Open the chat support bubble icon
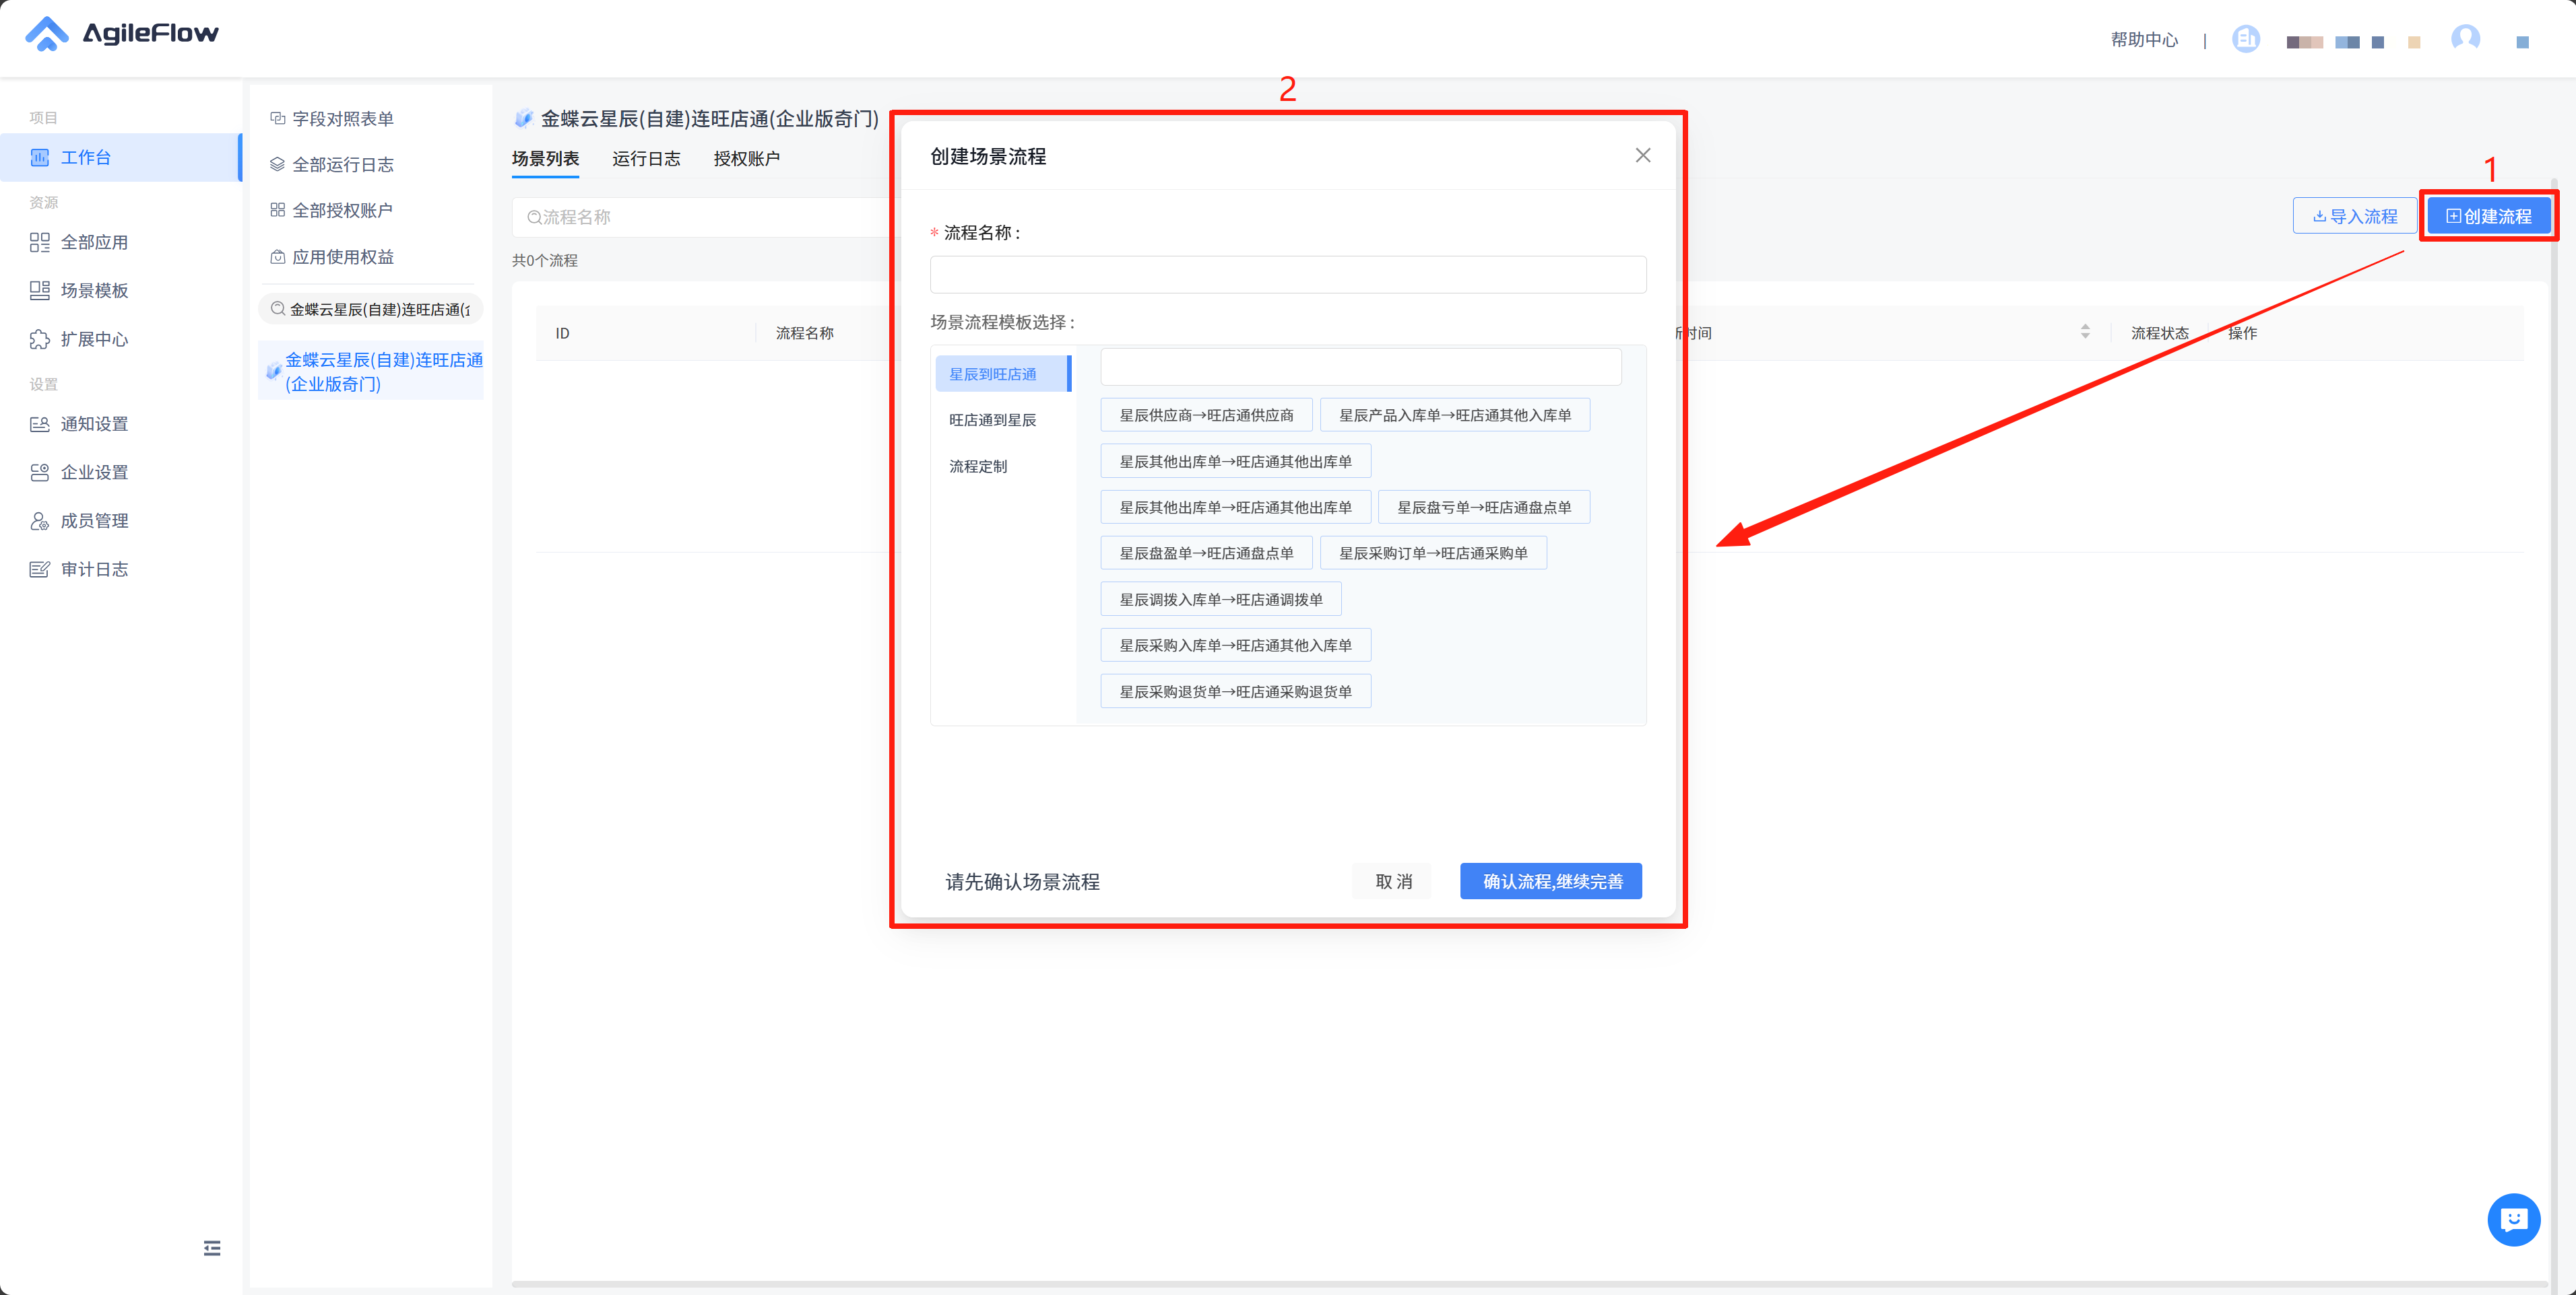Image resolution: width=2576 pixels, height=1295 pixels. [x=2513, y=1220]
